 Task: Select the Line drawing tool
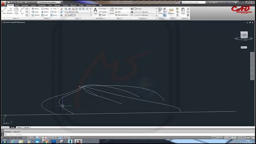coord(4,11)
